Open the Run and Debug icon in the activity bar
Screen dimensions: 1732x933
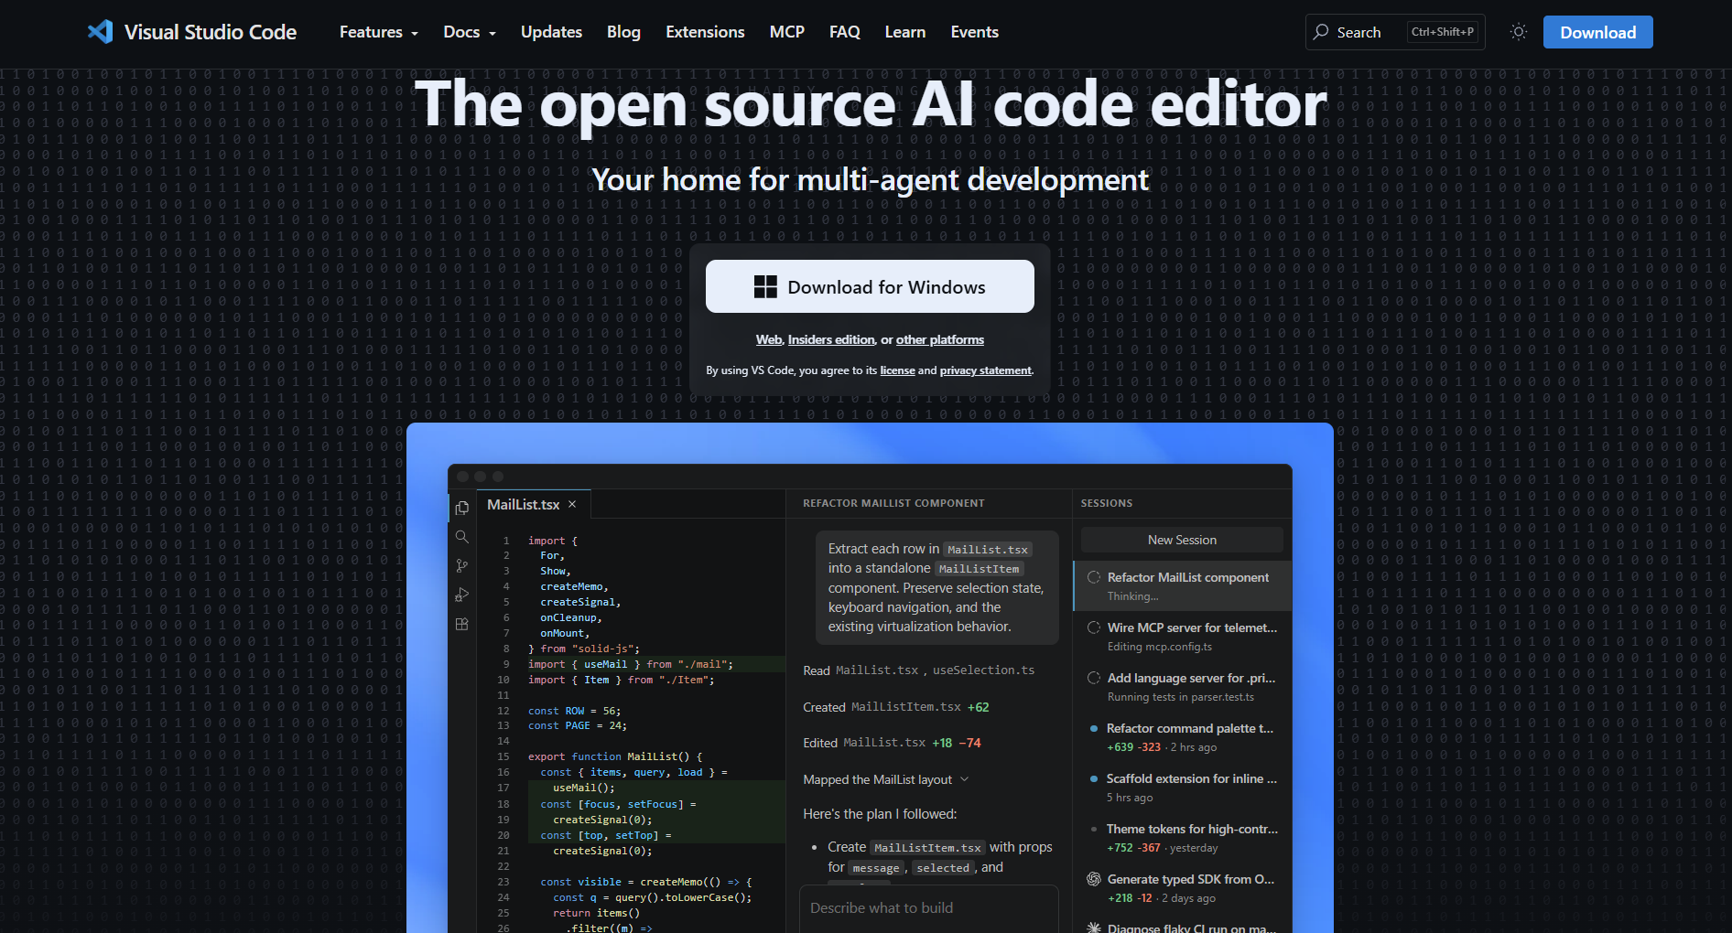coord(462,595)
